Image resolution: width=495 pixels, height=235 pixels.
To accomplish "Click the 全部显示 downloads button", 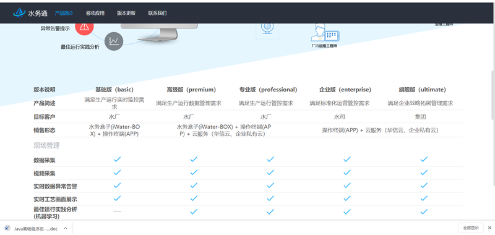I will pyautogui.click(x=471, y=228).
